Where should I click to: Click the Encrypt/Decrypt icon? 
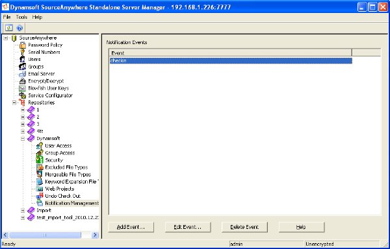tap(23, 81)
